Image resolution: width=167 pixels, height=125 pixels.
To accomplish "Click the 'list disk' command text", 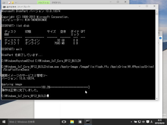I will [23, 26].
